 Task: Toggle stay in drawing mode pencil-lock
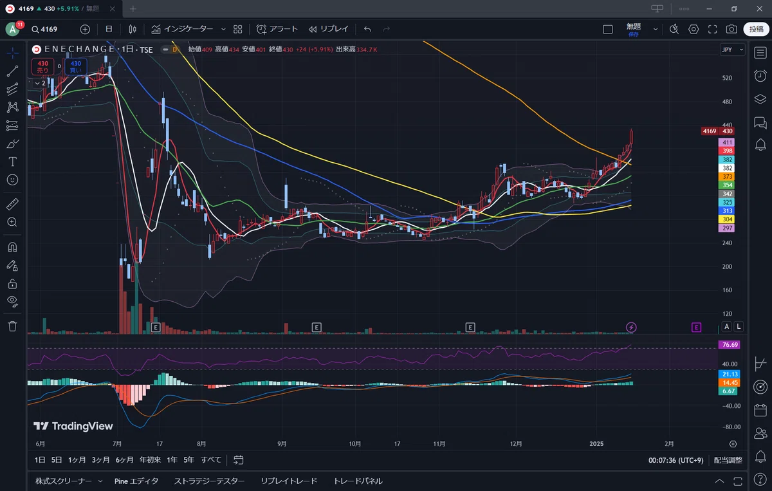[12, 265]
